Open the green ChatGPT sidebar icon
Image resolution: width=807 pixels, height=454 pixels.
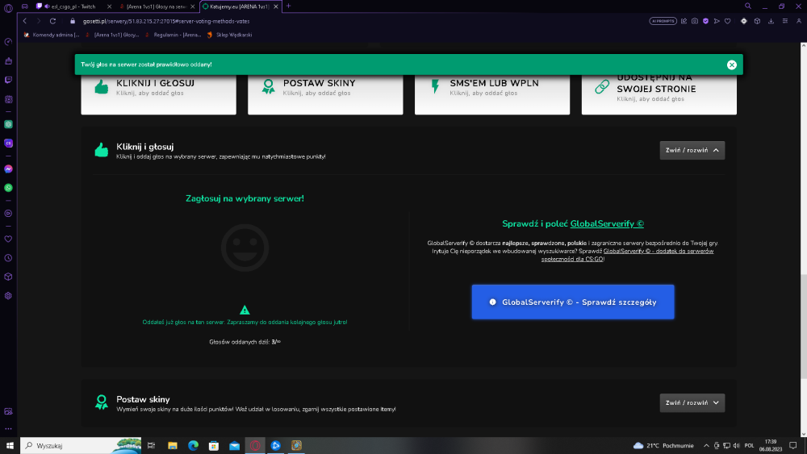tap(8, 124)
